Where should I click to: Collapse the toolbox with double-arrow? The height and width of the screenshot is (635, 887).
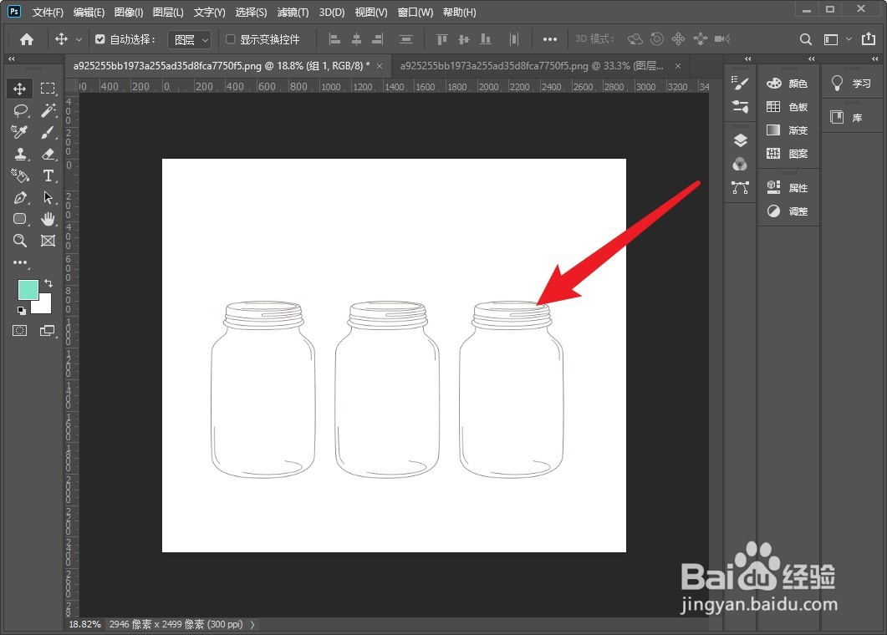[x=12, y=58]
